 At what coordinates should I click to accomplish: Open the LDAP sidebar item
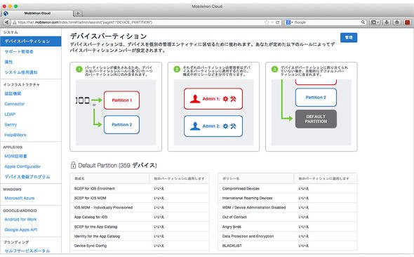(x=10, y=114)
